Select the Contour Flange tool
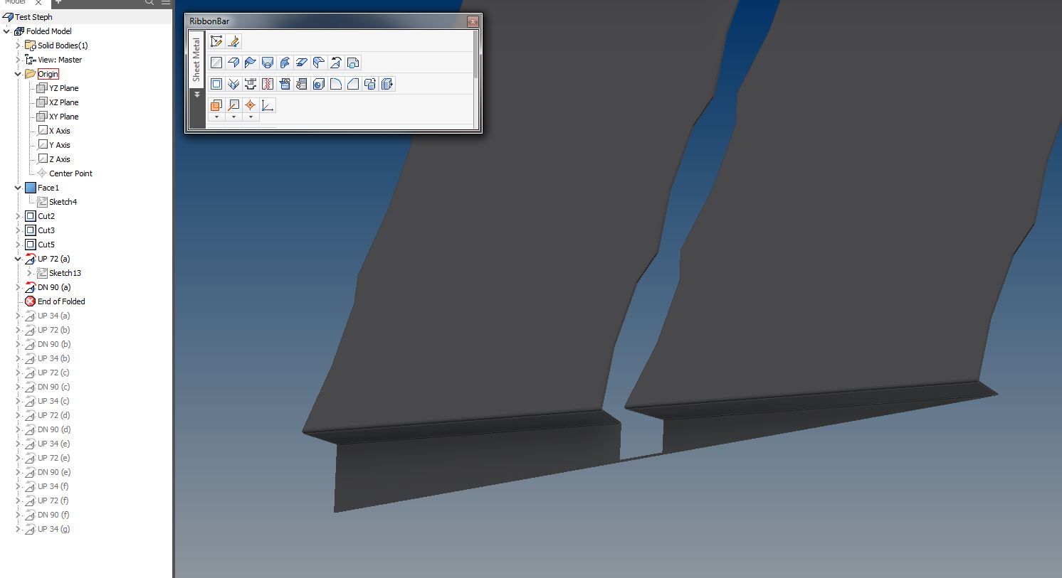 (251, 63)
